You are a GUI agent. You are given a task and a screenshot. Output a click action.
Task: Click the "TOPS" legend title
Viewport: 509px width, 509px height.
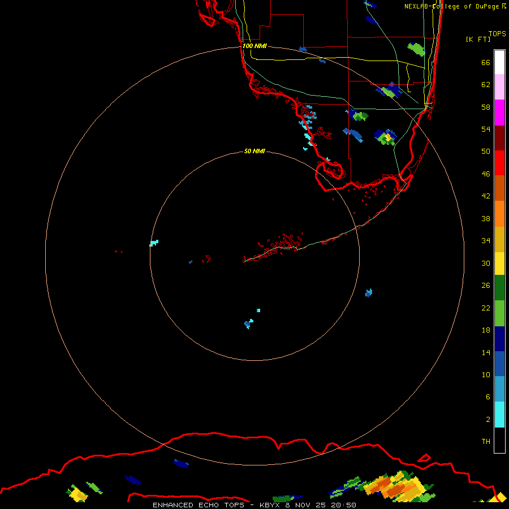497,34
